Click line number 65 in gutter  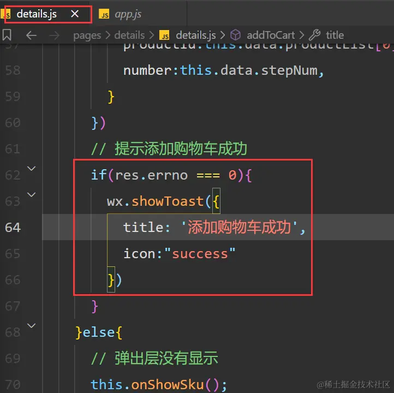(13, 254)
